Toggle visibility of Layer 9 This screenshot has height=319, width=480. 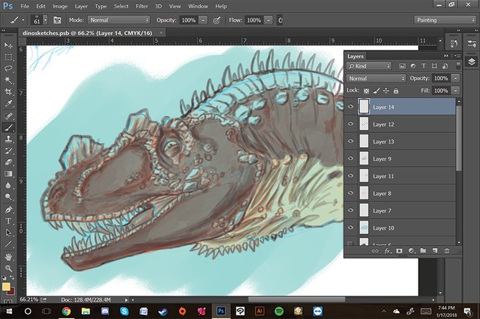coord(351,159)
